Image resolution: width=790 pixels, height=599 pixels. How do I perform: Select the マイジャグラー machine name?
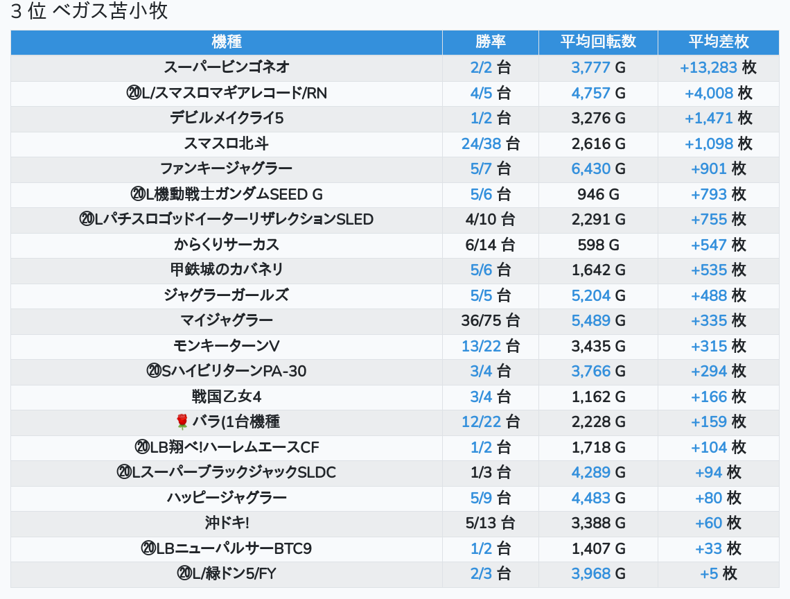(226, 320)
